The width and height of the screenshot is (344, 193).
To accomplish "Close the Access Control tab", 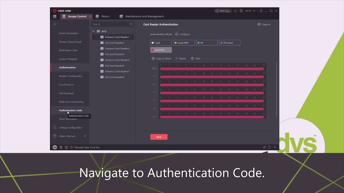I will (x=90, y=16).
